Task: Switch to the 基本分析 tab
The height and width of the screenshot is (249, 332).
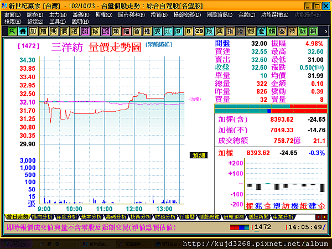Action: pos(91,216)
